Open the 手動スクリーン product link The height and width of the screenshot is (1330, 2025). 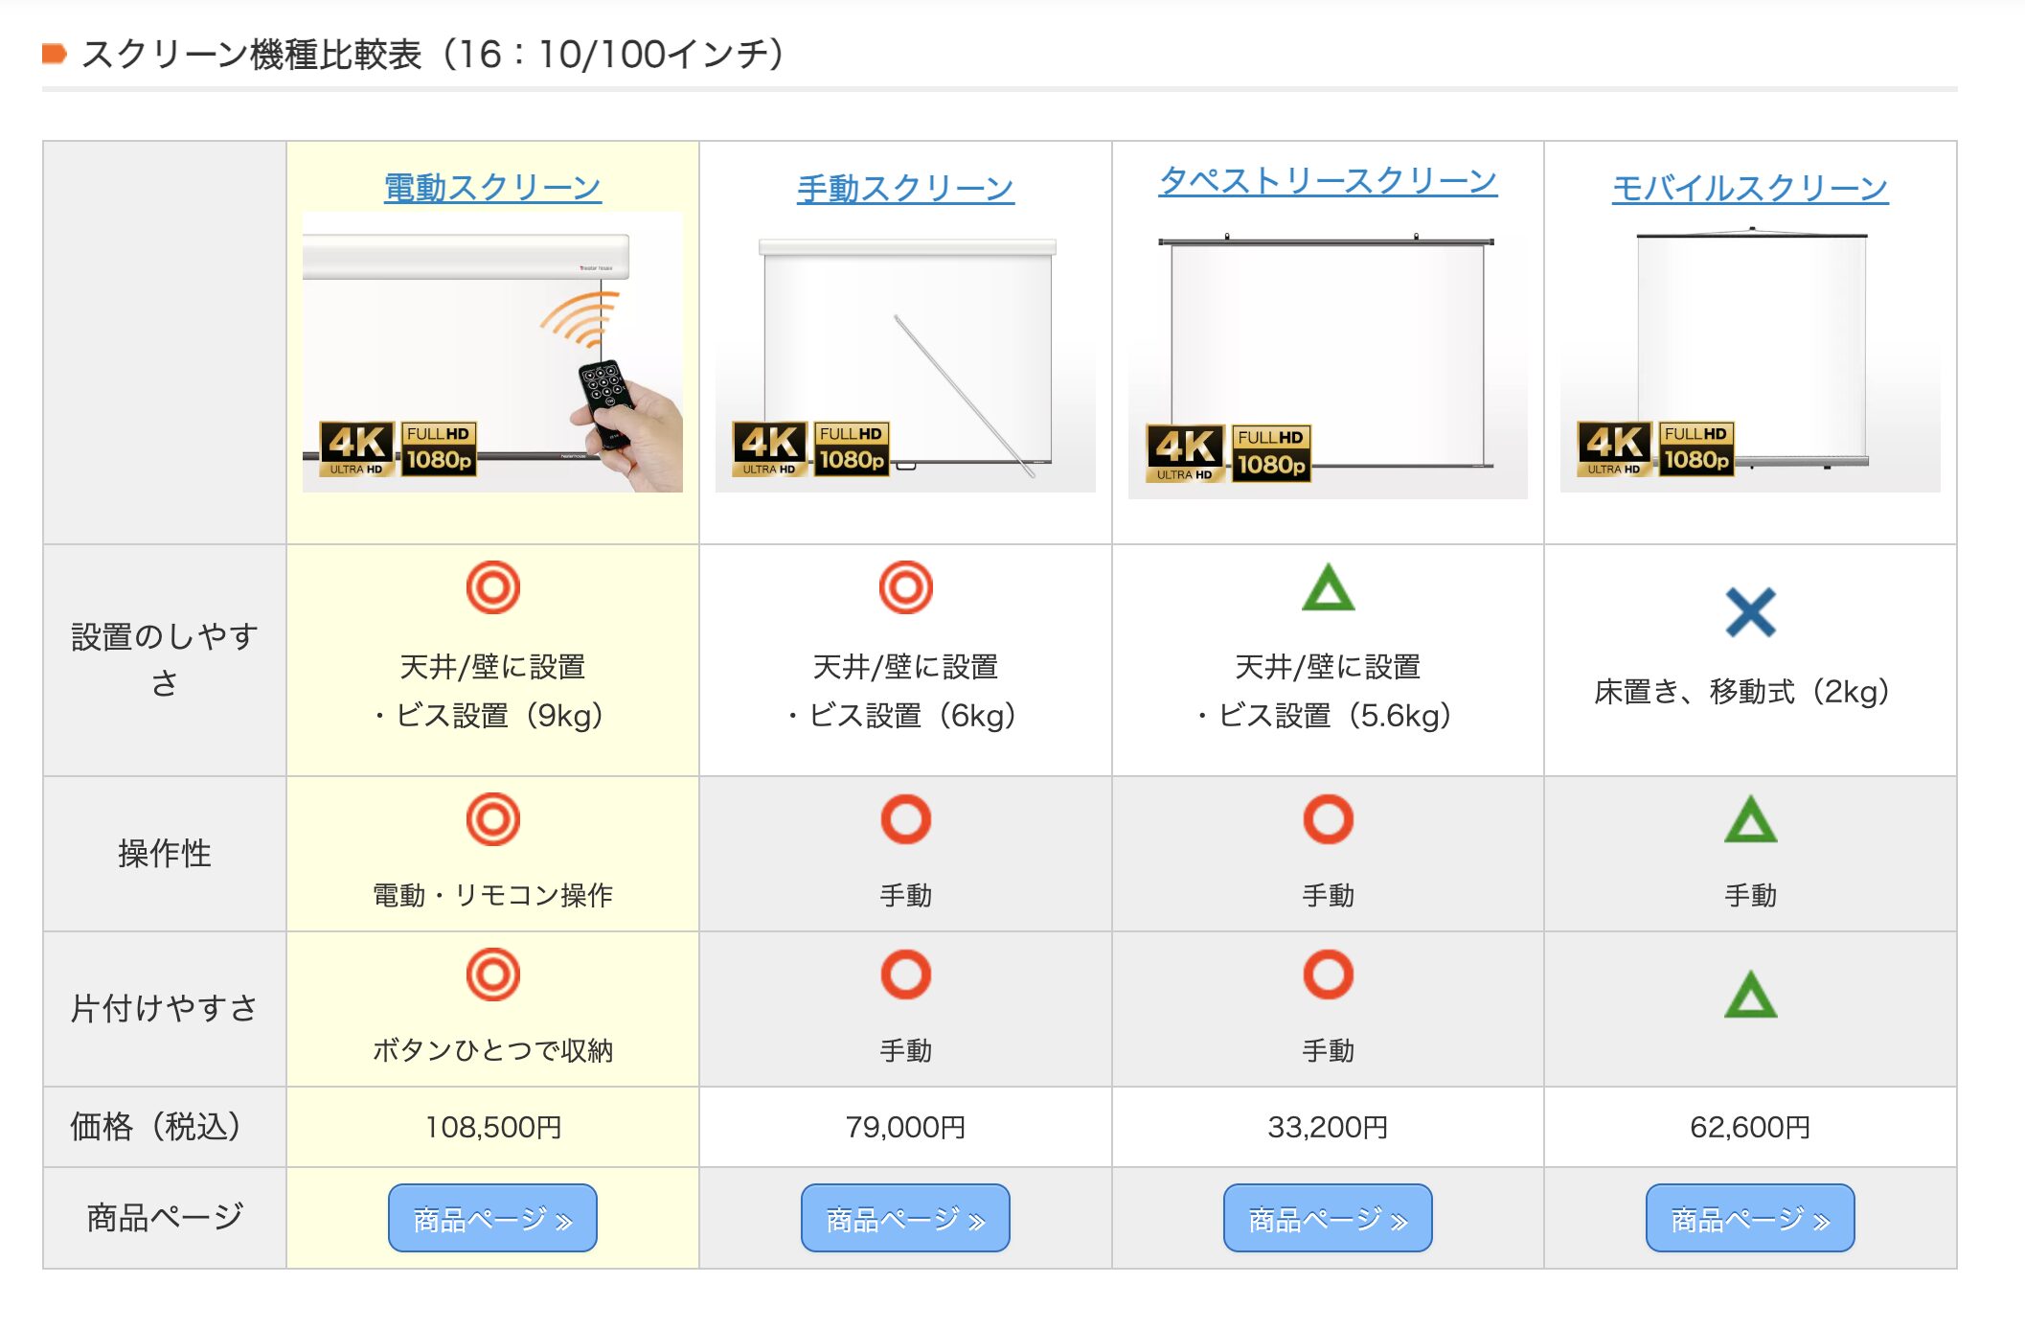click(904, 187)
